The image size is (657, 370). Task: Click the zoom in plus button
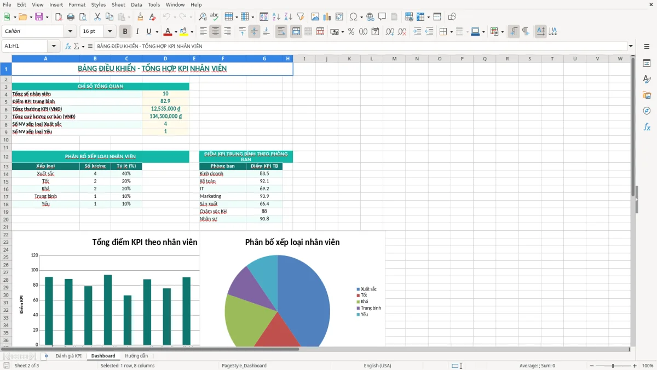click(635, 366)
